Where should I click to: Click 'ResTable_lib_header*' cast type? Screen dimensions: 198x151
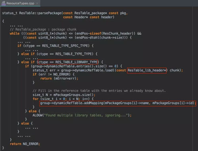point(147,70)
